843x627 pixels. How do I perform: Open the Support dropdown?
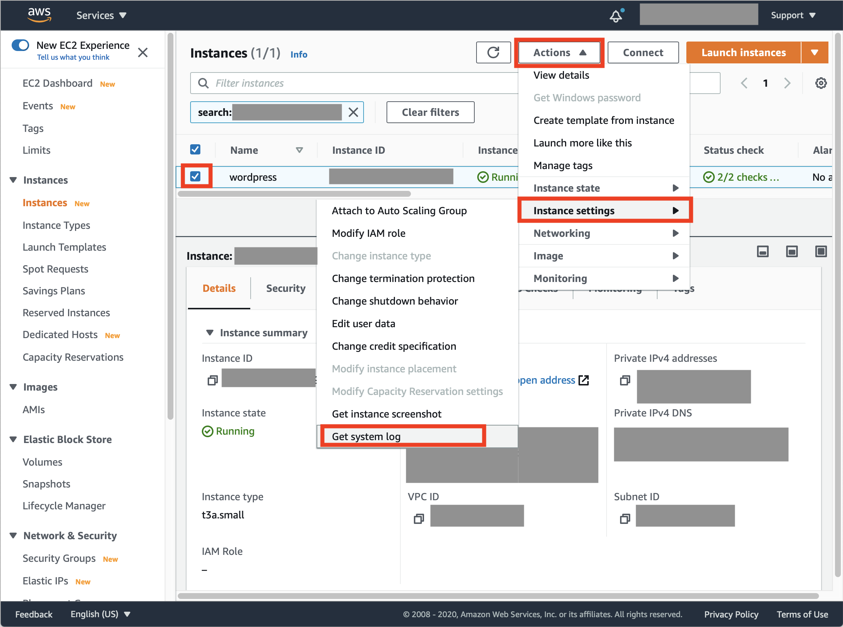pyautogui.click(x=793, y=15)
